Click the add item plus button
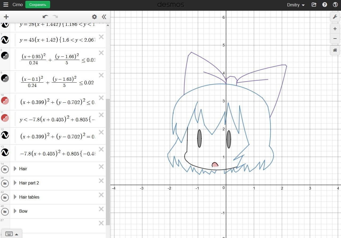The image size is (341, 238). [x=6, y=17]
